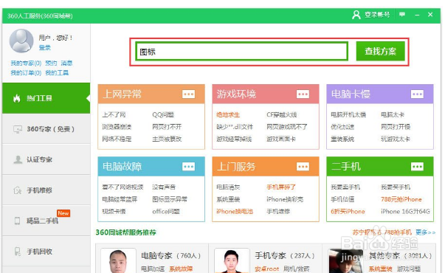
Task: Select the 网页游戏玩不了 item
Action: [287, 127]
